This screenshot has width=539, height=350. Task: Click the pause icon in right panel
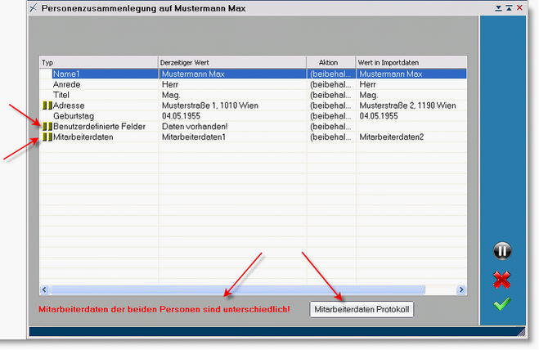point(502,251)
